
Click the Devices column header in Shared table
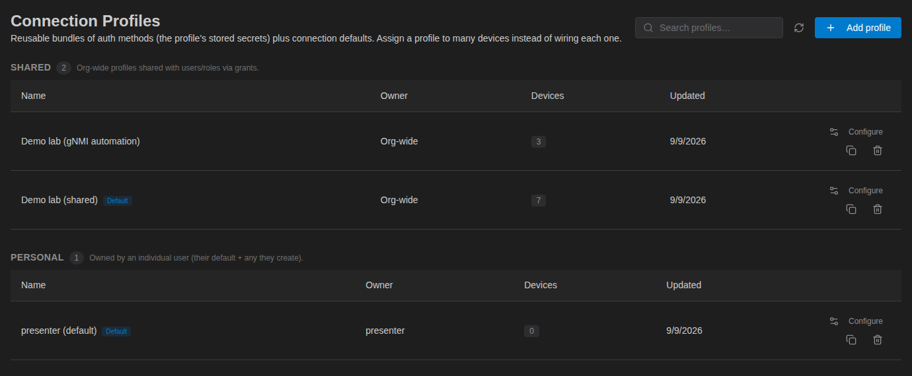pos(547,96)
